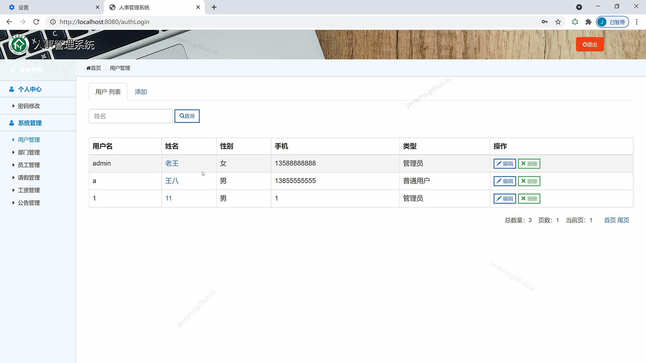Screen dimensions: 646x363
Task: Click the X 删除 icon for user a
Action: (523, 181)
